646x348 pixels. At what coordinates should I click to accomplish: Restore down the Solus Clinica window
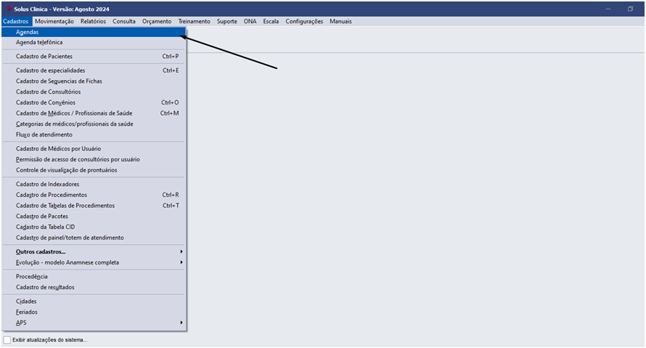click(630, 9)
